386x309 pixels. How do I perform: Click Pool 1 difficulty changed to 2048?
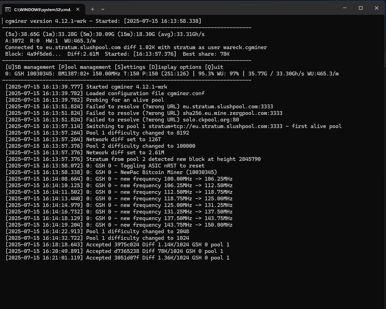[97, 232]
